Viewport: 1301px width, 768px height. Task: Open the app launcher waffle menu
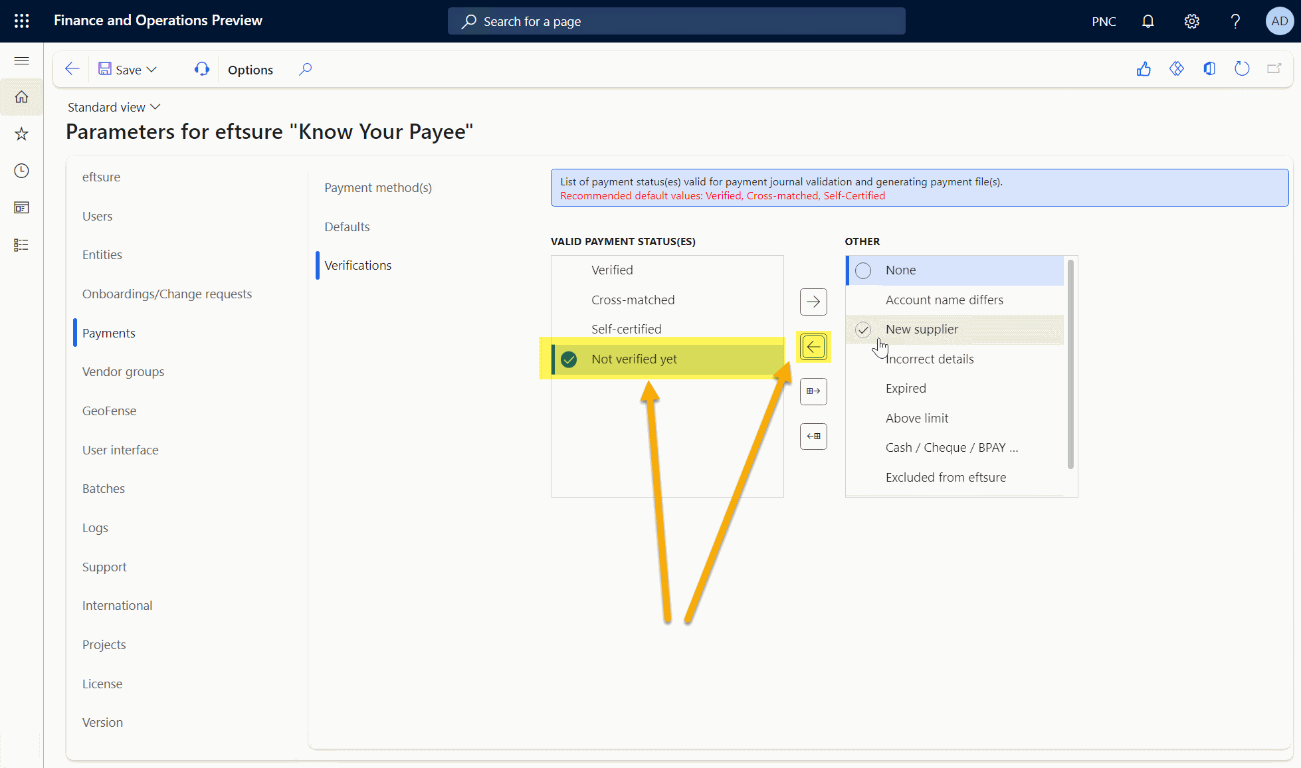21,21
